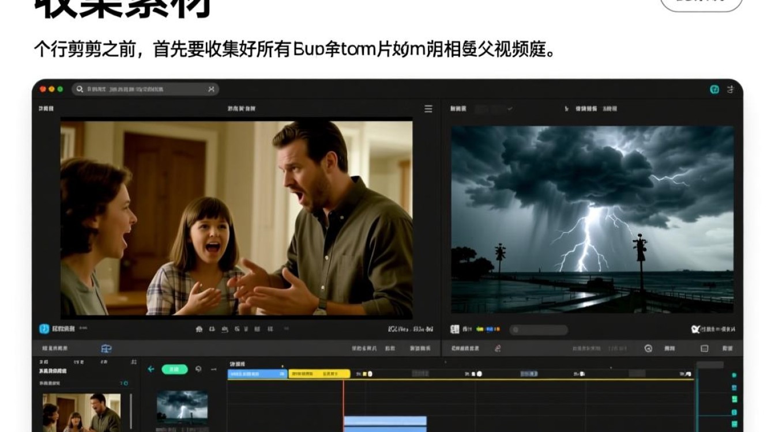The width and height of the screenshot is (775, 432).
Task: Click the link icon in the right panel toolbar
Action: tap(498, 348)
